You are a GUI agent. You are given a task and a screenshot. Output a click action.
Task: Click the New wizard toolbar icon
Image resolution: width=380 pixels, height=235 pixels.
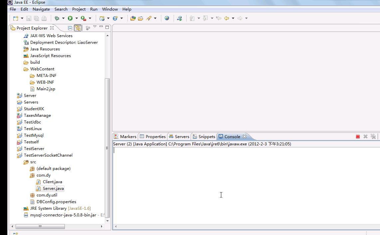click(x=16, y=18)
